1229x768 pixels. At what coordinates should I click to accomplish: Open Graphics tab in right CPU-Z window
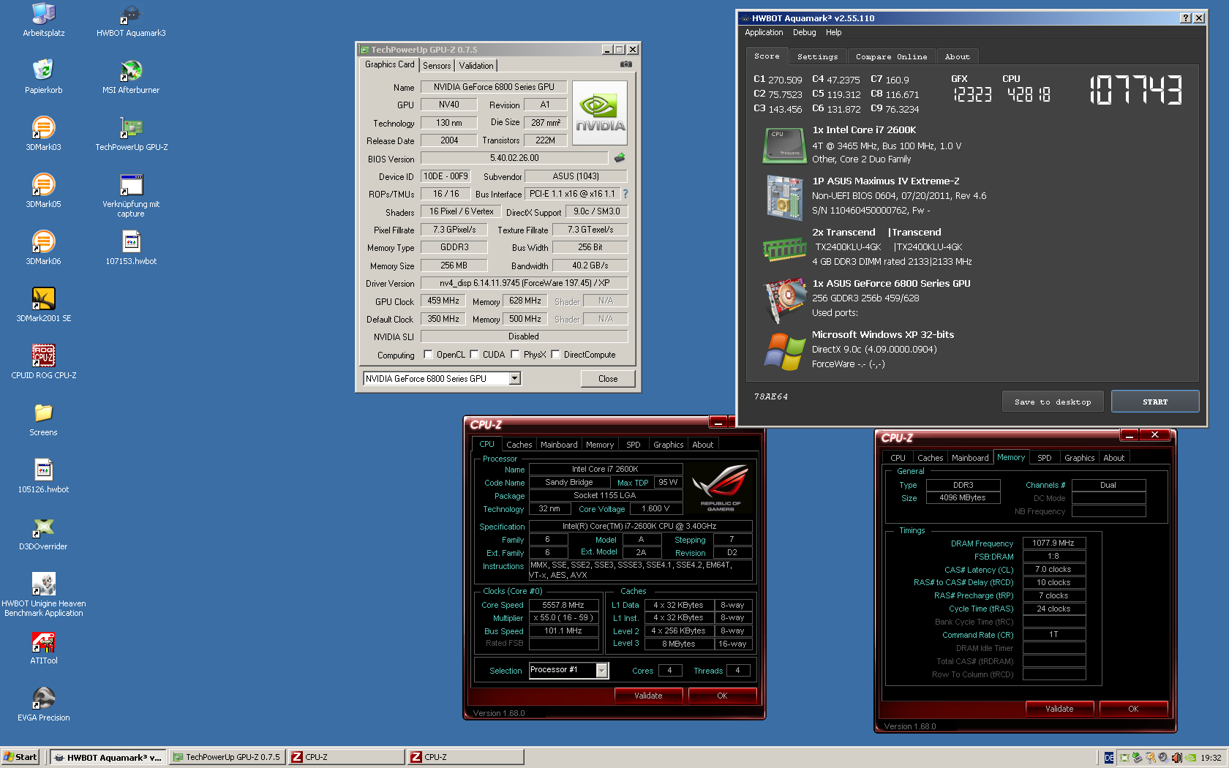pos(1080,458)
